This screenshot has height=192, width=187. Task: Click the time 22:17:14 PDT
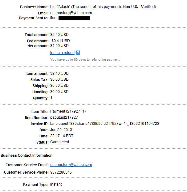[62, 136]
